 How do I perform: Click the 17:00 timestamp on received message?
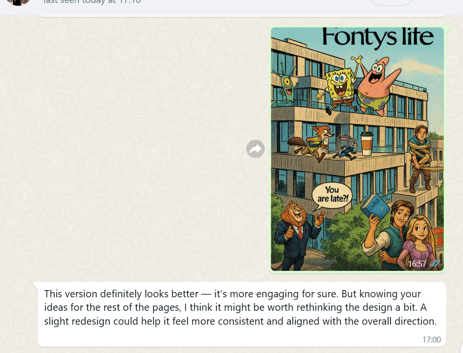(x=431, y=340)
